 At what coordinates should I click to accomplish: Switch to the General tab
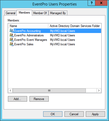click(x=11, y=13)
